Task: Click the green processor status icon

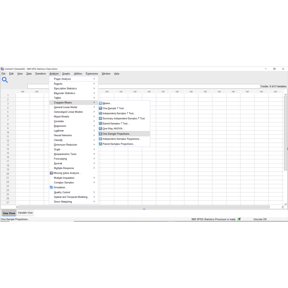Action: coord(239,219)
